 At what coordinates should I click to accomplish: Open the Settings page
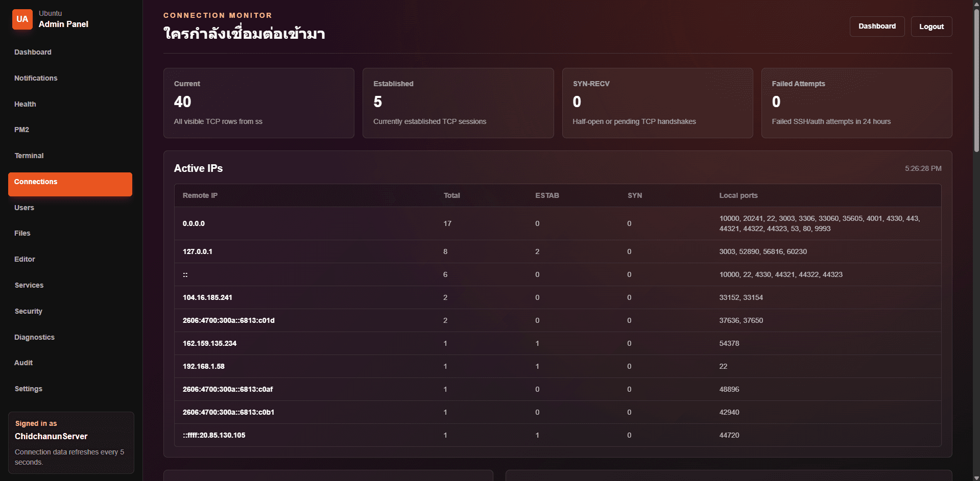29,389
